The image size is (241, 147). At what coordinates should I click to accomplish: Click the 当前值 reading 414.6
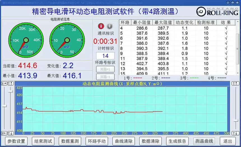[27, 66]
